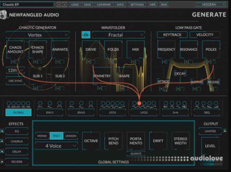231x172 pixels.
Task: Click the output LEVEL control
Action: (210, 146)
